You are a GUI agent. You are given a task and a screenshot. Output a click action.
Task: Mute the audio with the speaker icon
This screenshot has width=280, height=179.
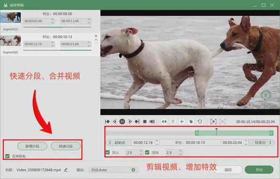click(x=152, y=121)
